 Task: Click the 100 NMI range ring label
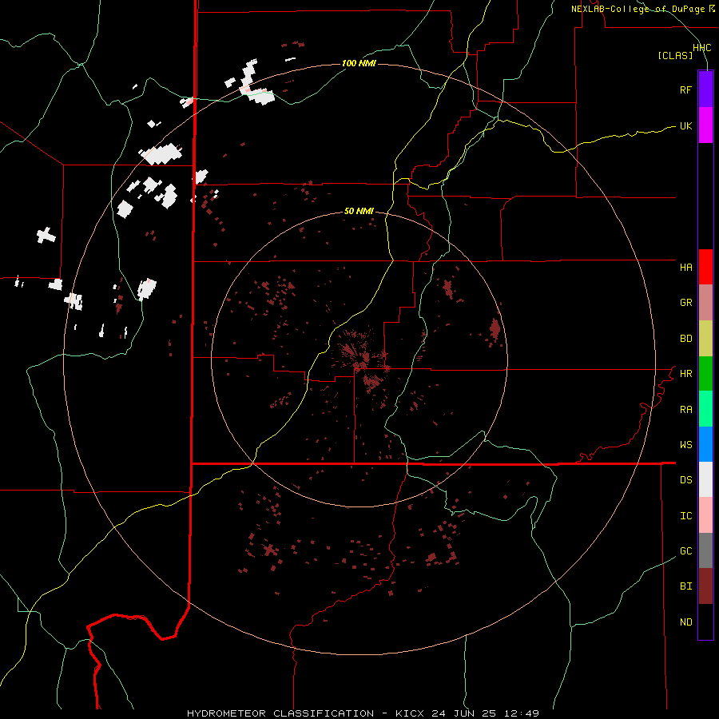(x=359, y=63)
